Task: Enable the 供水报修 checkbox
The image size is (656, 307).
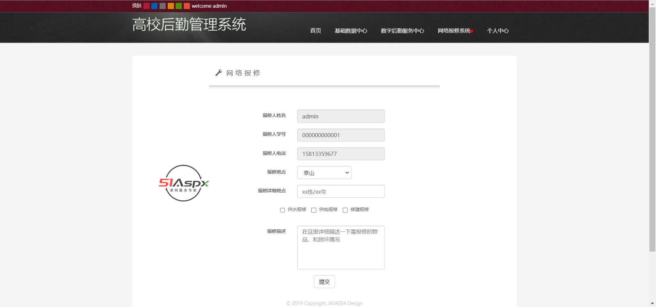Action: 282,210
